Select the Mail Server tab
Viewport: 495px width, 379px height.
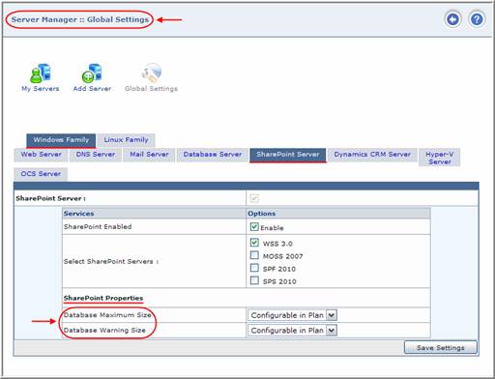[x=149, y=155]
